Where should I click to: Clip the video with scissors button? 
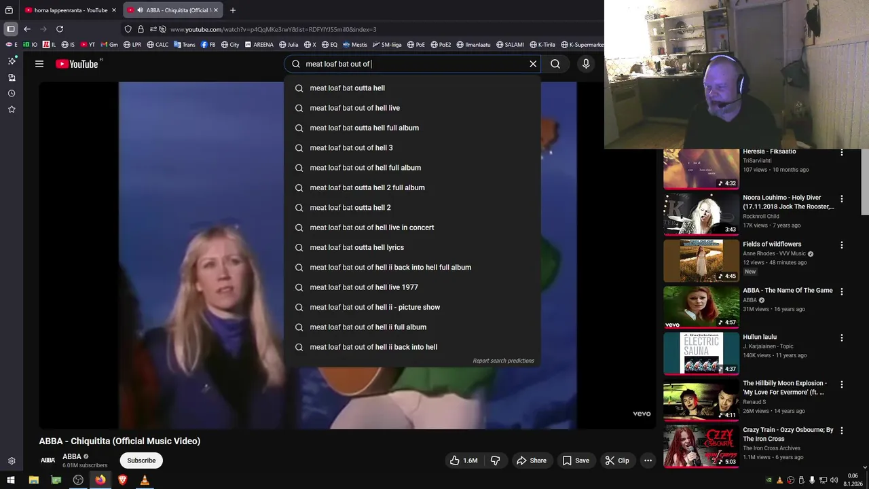pos(616,460)
